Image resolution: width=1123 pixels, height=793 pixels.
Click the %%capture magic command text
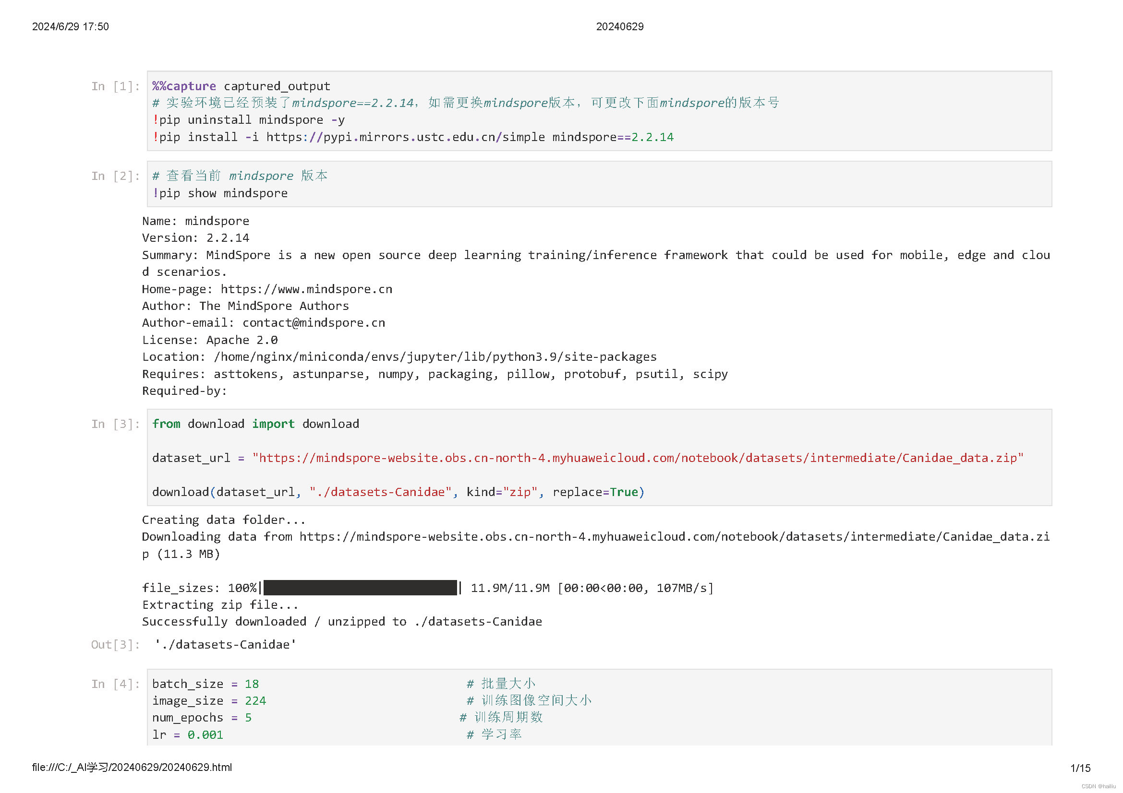[x=184, y=86]
